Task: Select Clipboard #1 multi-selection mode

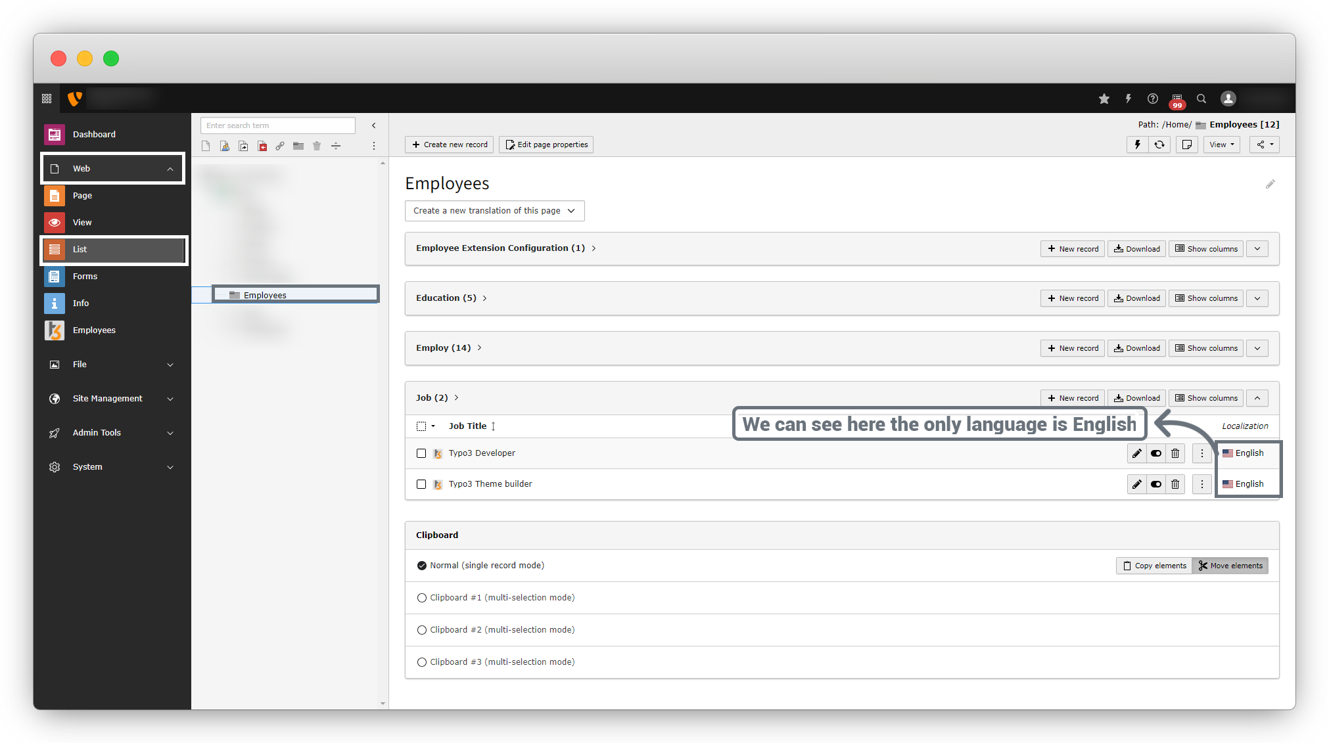Action: tap(422, 598)
